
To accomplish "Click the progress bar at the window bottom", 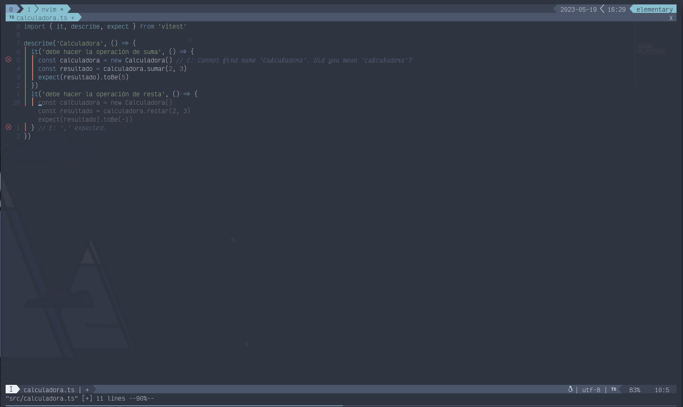I will pyautogui.click(x=173, y=405).
